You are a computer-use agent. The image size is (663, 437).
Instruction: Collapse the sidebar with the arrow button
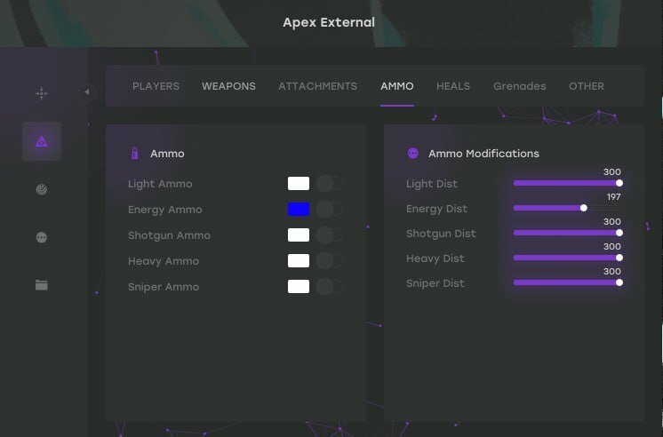point(87,91)
